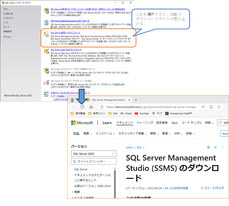Viewport: 229px width, 206px height.
Task: Select プラン in the installer sidebar
Action: click(x=6, y=9)
